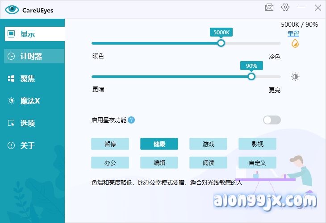Open the 选项 page
326x223 pixels.
click(x=34, y=123)
